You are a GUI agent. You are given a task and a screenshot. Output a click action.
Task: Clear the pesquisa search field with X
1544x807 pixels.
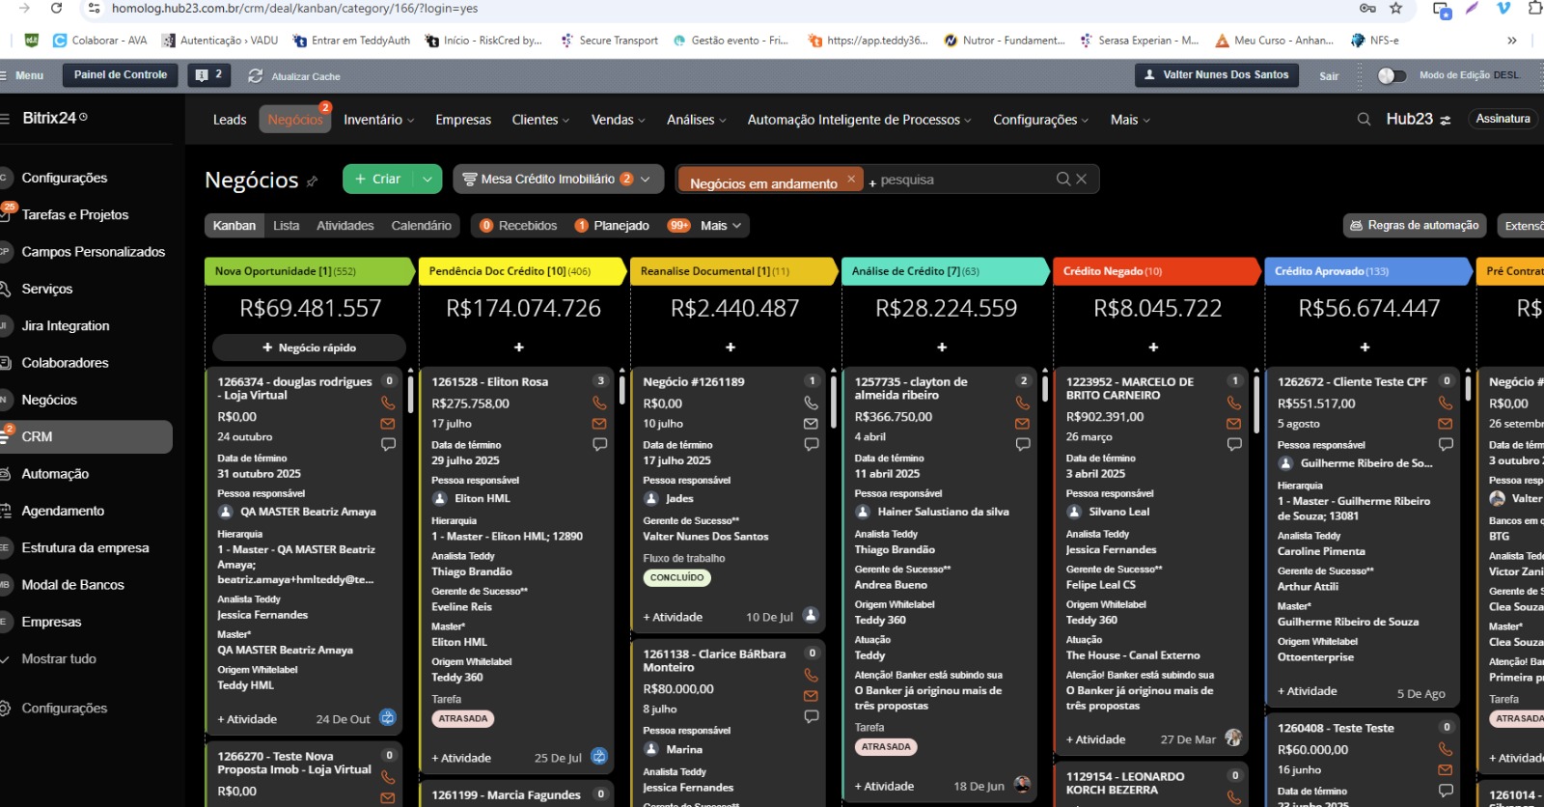click(x=1082, y=179)
